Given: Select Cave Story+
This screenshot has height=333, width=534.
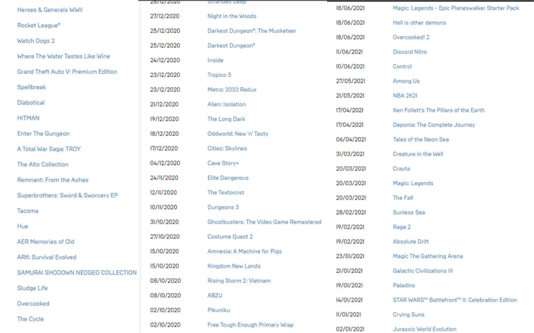Looking at the screenshot, I should coord(223,163).
